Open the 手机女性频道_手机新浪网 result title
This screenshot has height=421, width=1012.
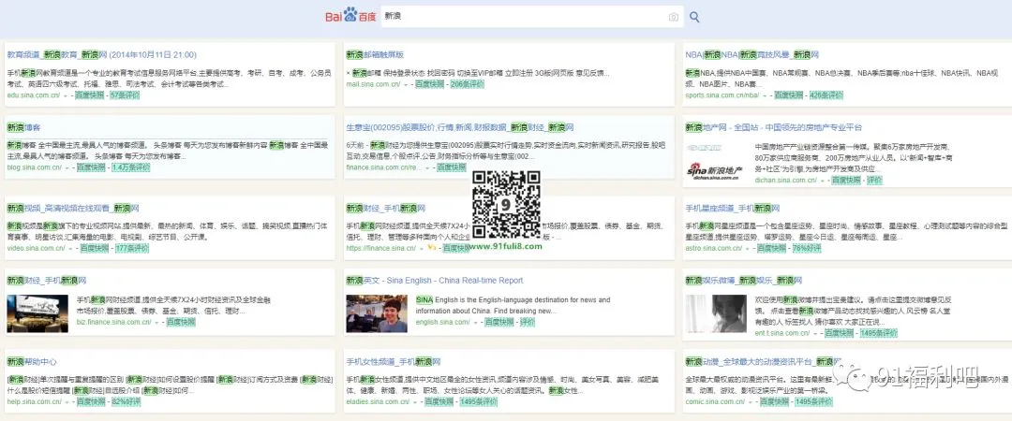pos(393,362)
